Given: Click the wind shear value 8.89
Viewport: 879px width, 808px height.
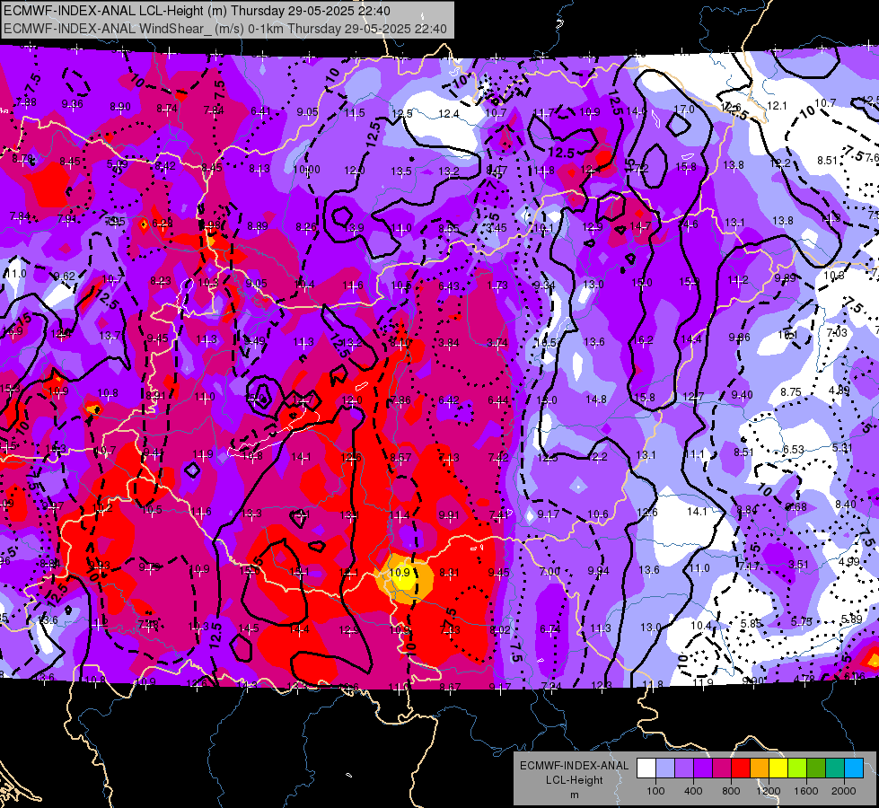Looking at the screenshot, I should (258, 226).
